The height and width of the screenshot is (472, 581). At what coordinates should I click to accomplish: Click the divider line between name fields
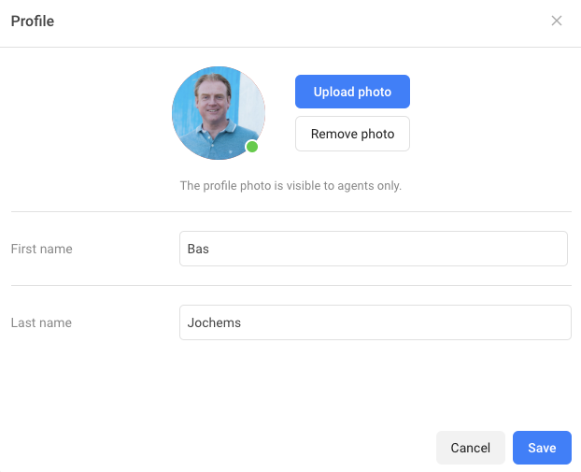290,285
